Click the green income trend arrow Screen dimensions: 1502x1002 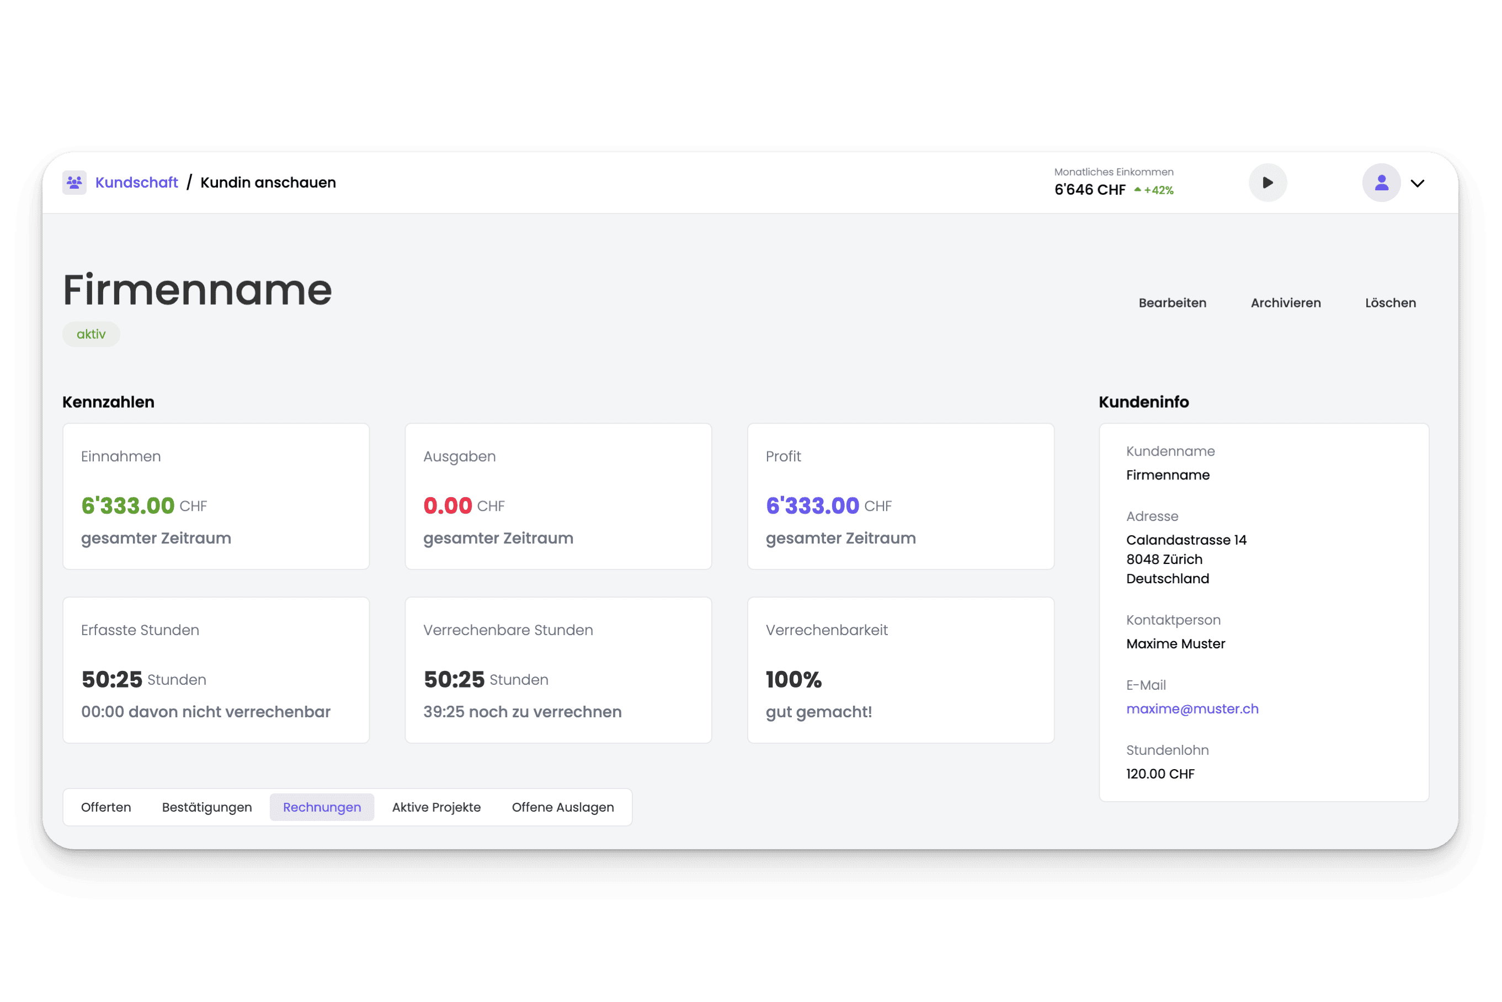click(x=1137, y=190)
